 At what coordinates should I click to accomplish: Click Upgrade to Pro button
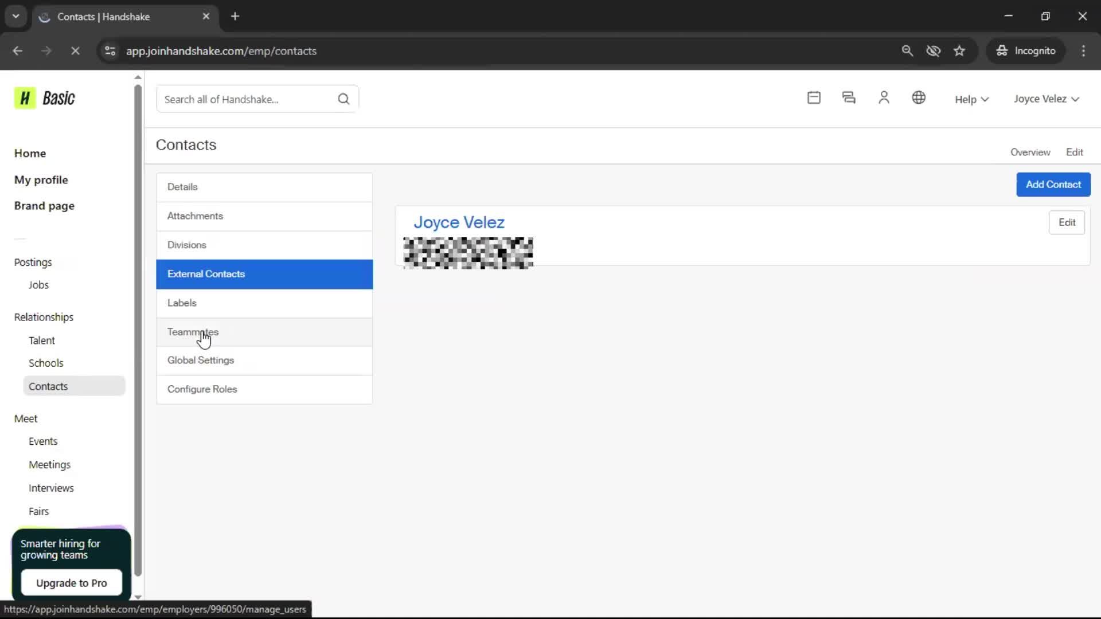72,583
